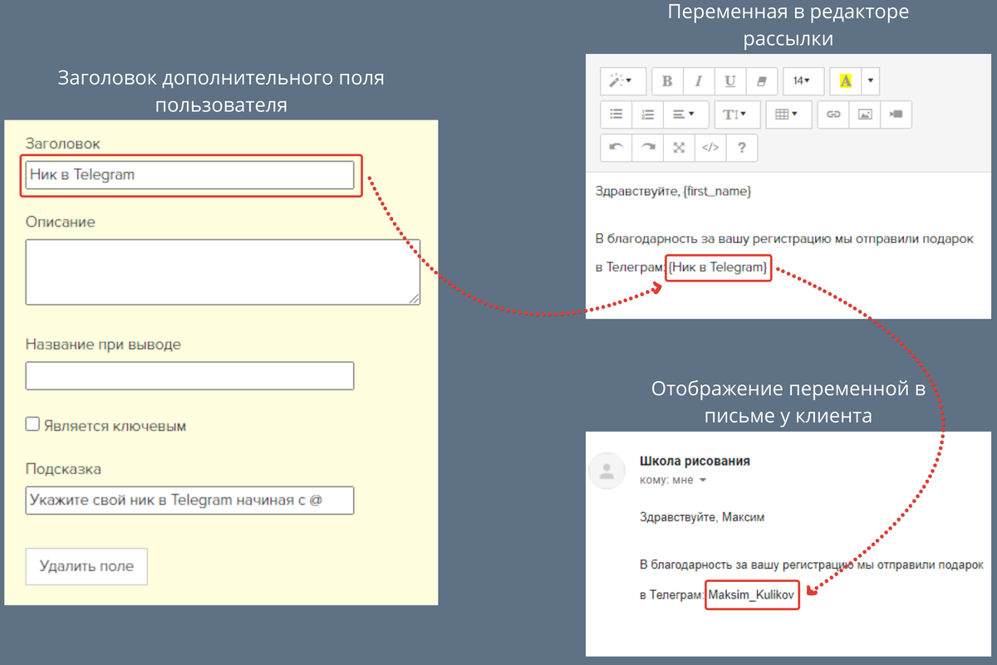
Task: Click the Здравствуйте, Максим line
Action: point(702,517)
